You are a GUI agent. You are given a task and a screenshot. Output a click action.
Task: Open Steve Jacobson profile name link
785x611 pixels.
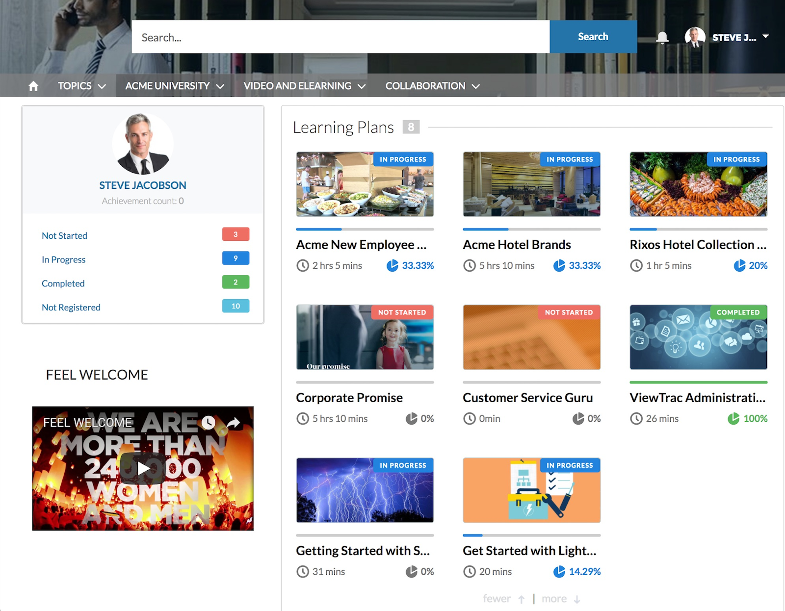pos(143,185)
